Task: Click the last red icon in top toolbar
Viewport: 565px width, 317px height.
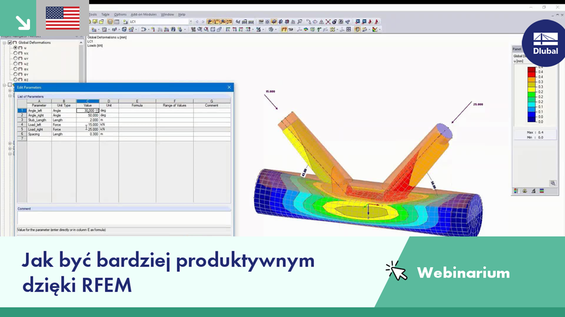Action: click(x=376, y=22)
